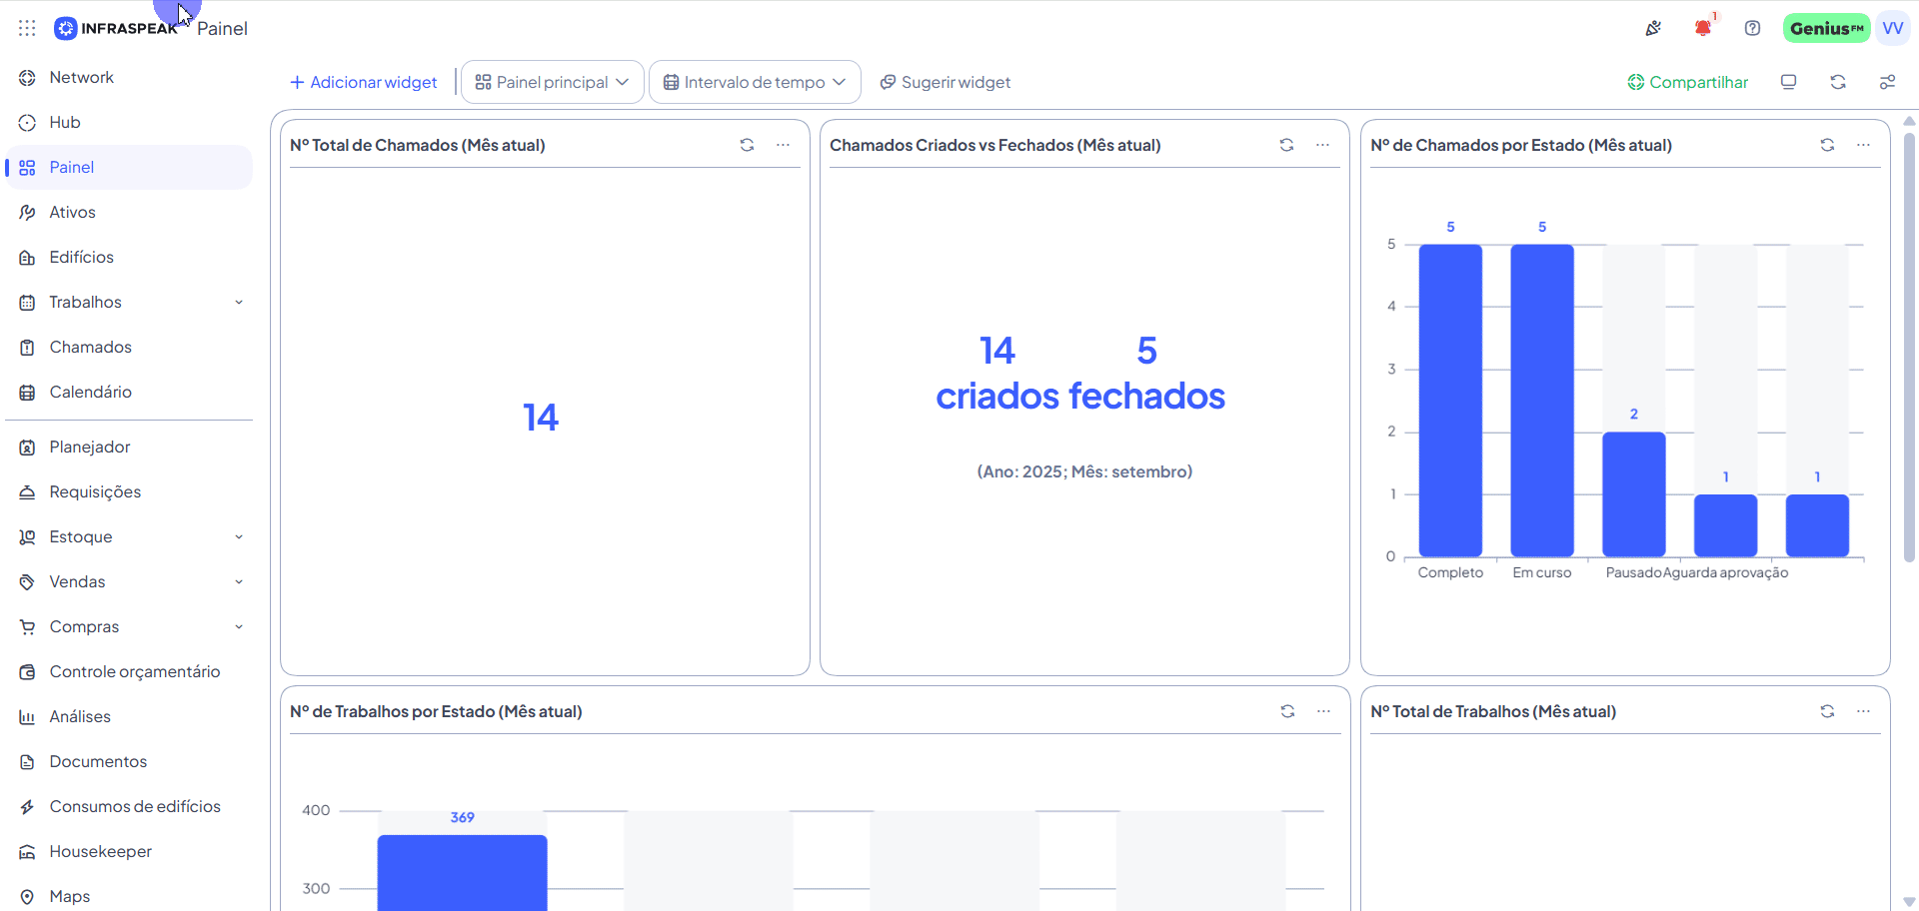Refresh the whole dashboard from toolbar
Screen dimensions: 1919x911
click(x=1838, y=82)
